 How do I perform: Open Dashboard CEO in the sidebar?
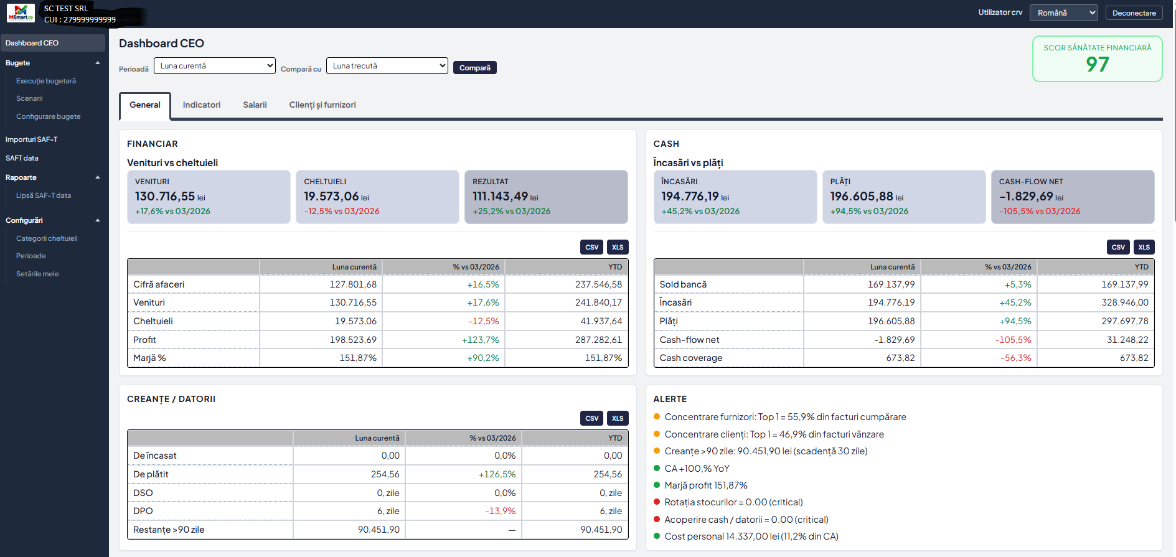(53, 43)
